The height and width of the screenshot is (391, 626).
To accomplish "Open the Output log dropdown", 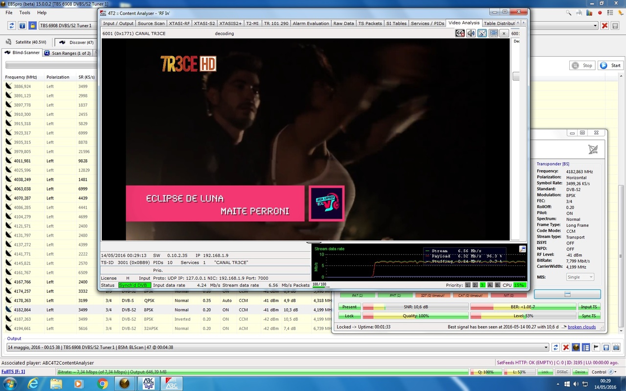I will click(277, 348).
